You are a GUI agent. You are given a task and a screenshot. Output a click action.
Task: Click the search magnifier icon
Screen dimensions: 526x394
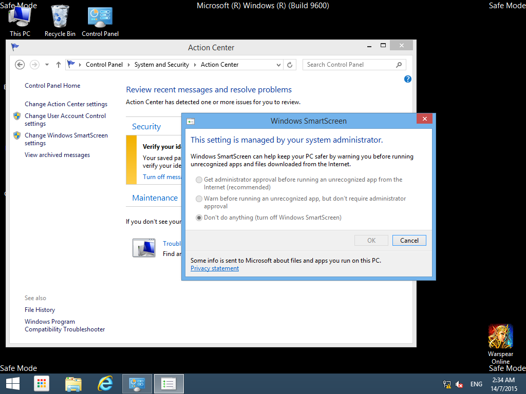pos(399,65)
